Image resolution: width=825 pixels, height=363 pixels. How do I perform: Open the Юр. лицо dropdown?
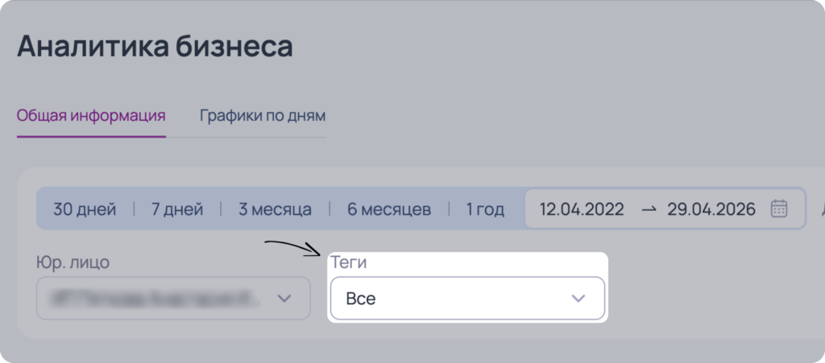173,298
